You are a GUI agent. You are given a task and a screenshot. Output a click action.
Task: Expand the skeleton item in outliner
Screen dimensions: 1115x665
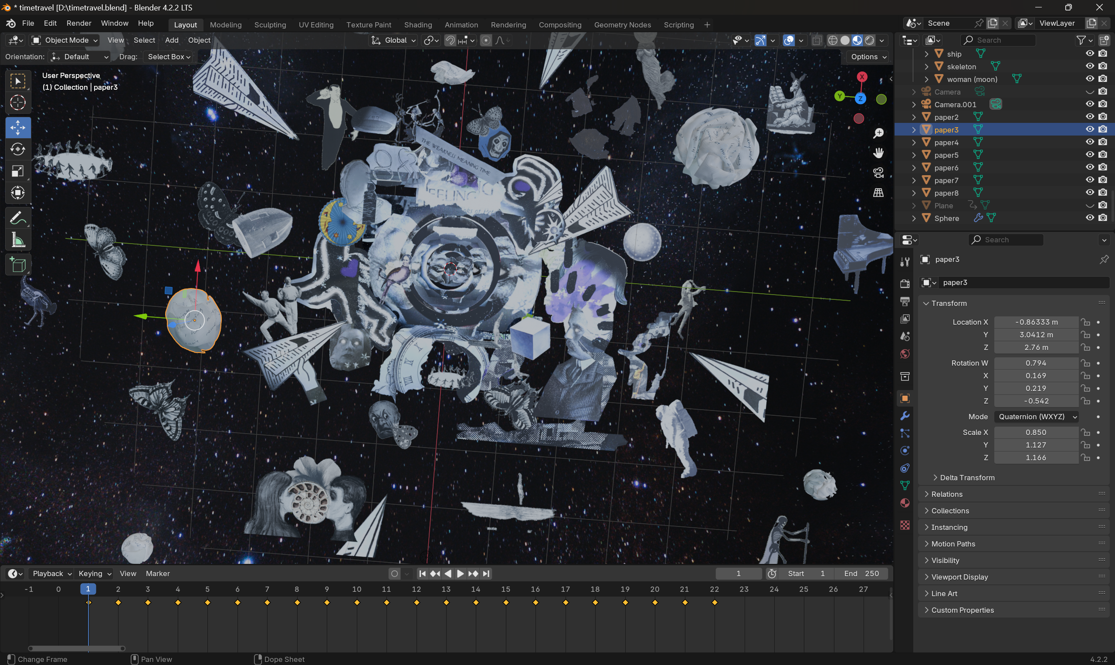click(x=926, y=67)
